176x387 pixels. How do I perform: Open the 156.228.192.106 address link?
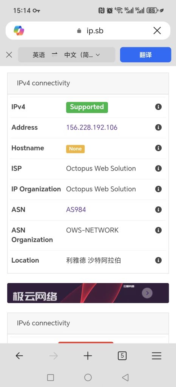coord(92,127)
